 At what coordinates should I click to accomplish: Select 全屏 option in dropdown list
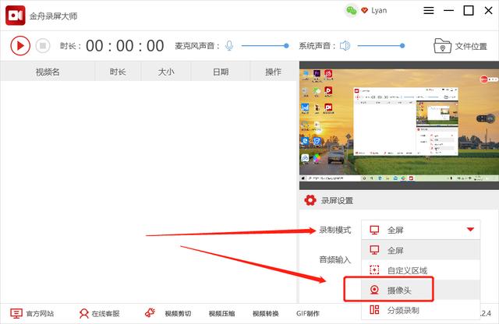coord(421,250)
